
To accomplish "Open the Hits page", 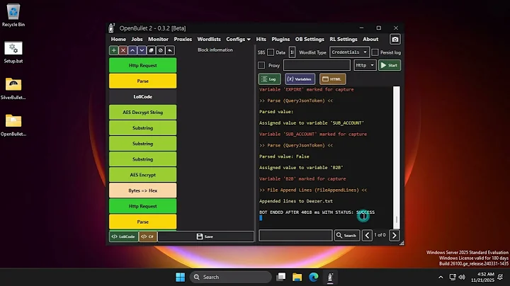I will [x=261, y=40].
